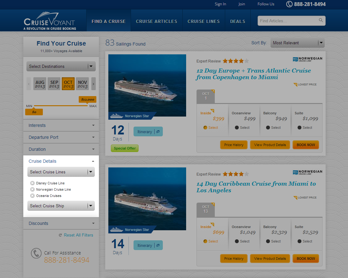View Product Details for 12 Day cruise

pos(270,145)
